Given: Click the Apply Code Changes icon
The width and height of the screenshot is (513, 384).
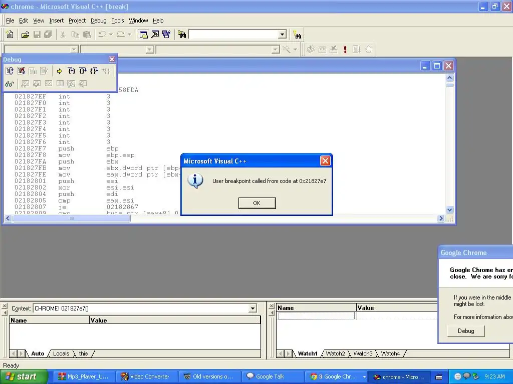Looking at the screenshot, I should pos(44,71).
